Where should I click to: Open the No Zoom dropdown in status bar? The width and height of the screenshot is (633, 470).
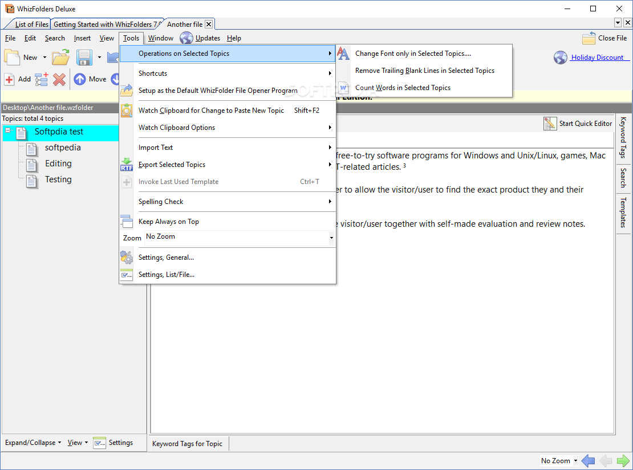click(x=575, y=460)
